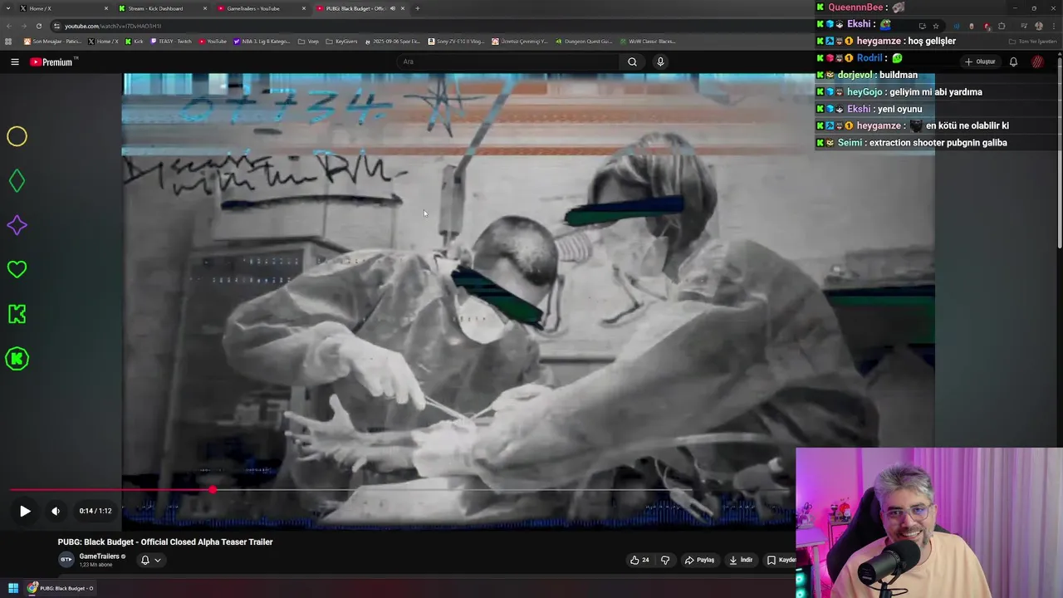Open the TEASY - Twitch bookmark

point(170,41)
